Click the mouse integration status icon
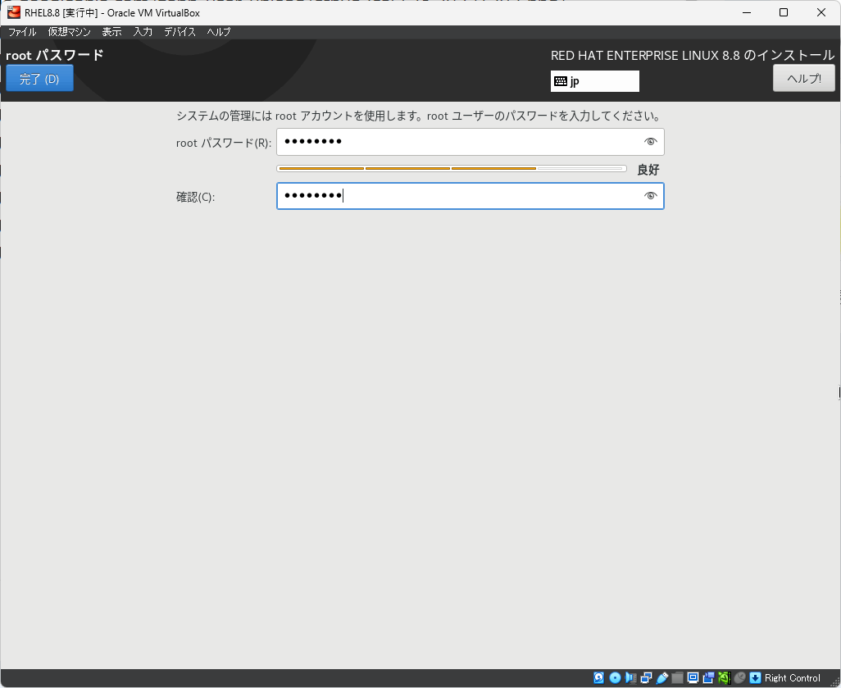This screenshot has width=841, height=688. tap(739, 678)
